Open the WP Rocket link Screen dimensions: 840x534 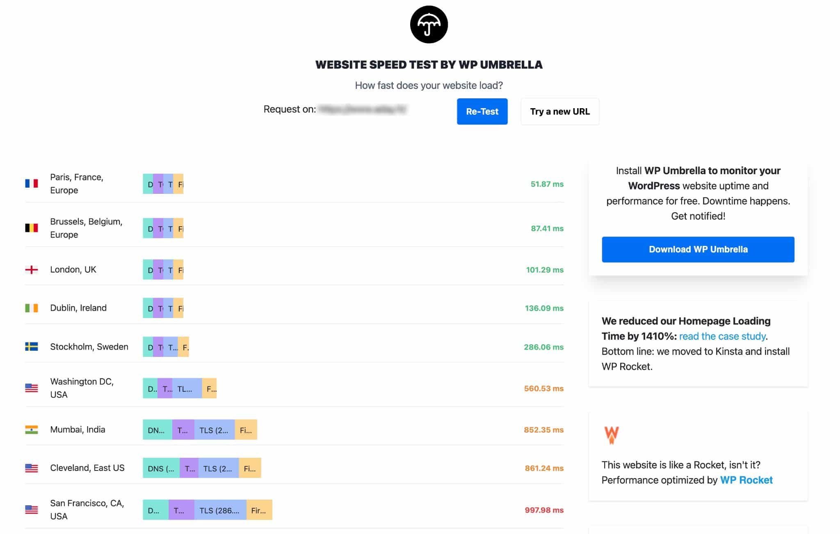[746, 480]
